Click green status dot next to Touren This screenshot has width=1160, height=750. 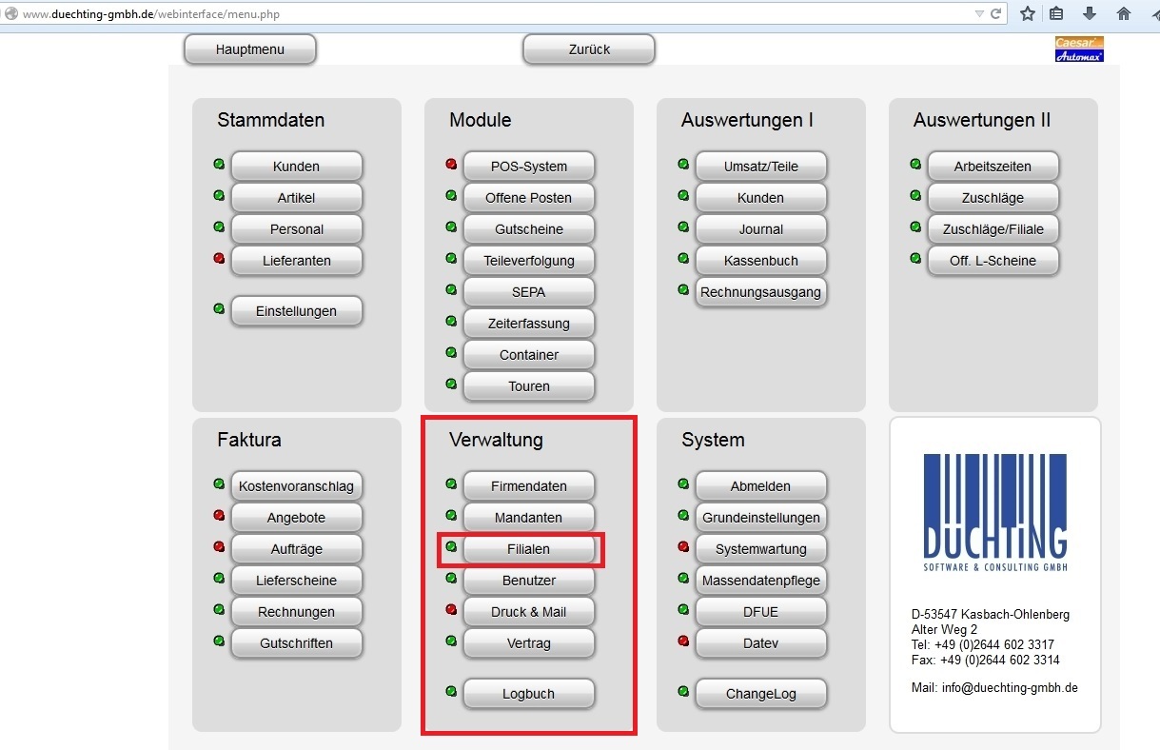point(451,384)
